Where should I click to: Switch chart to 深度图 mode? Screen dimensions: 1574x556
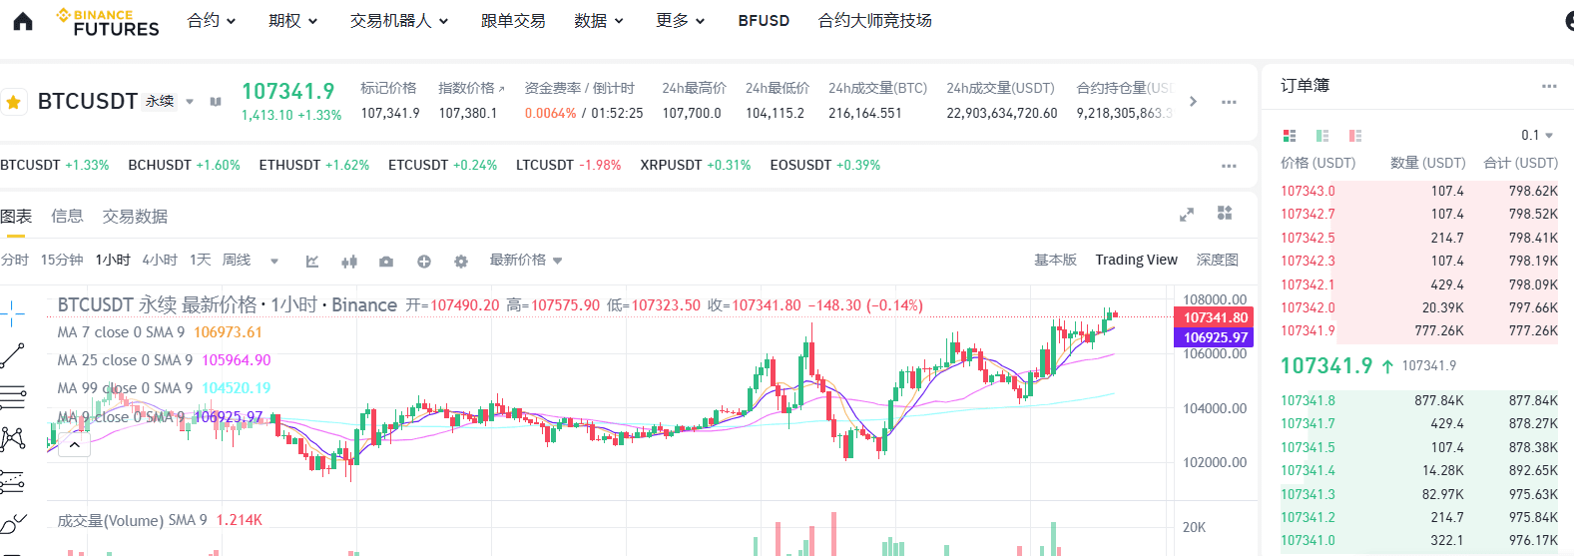pyautogui.click(x=1218, y=260)
